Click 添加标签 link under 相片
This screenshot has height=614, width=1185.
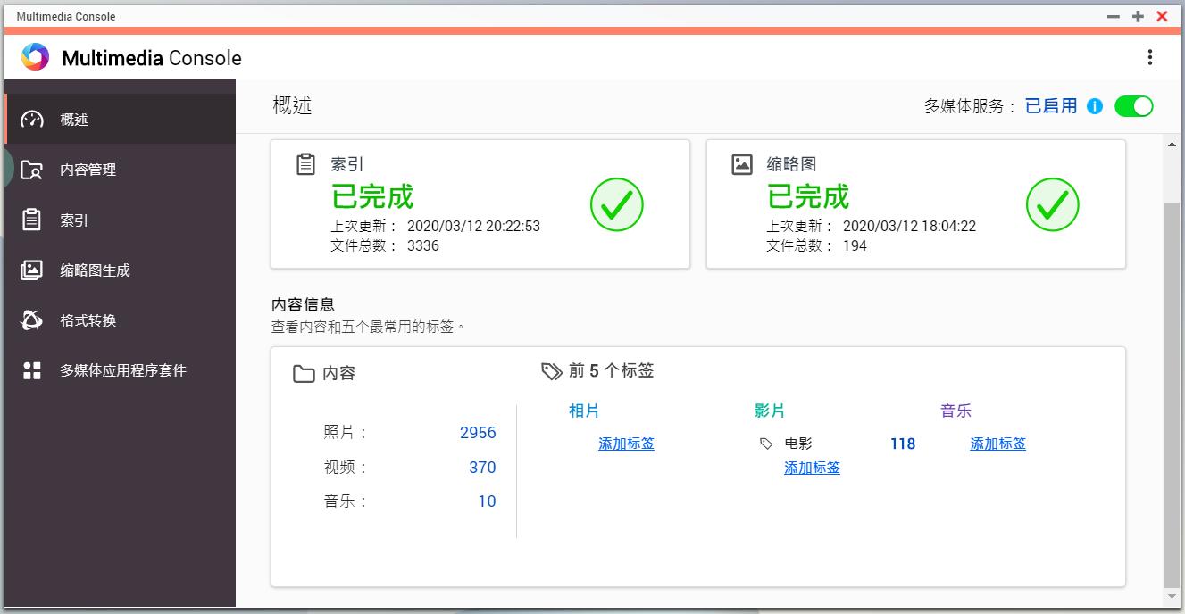(626, 444)
